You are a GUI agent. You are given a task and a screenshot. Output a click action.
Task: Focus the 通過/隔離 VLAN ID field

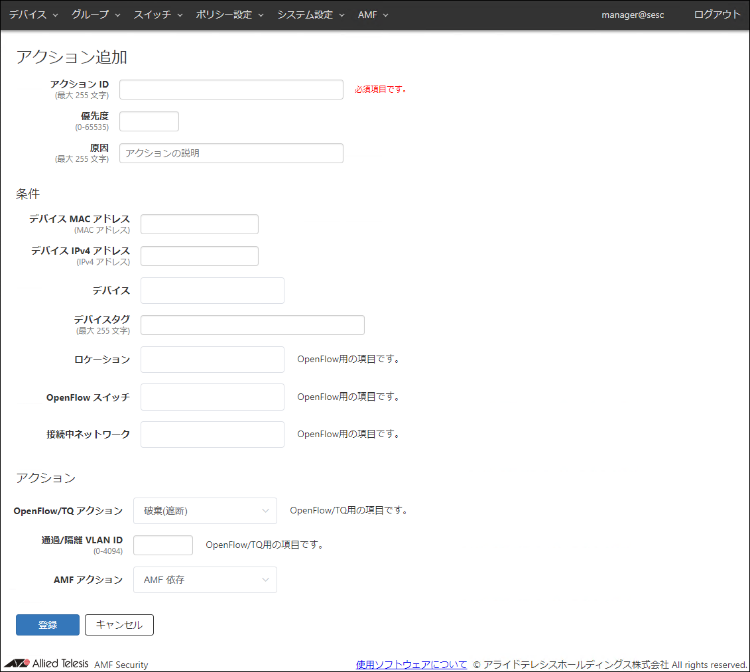(163, 545)
